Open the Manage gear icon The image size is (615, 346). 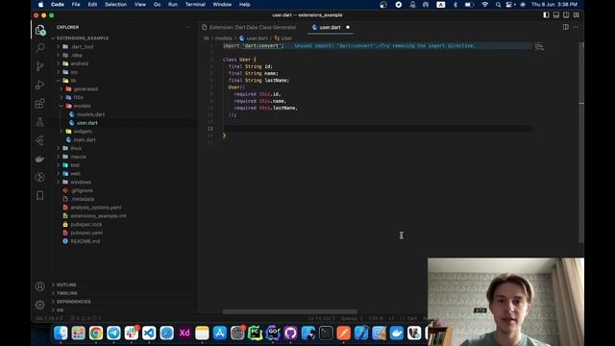click(x=40, y=305)
